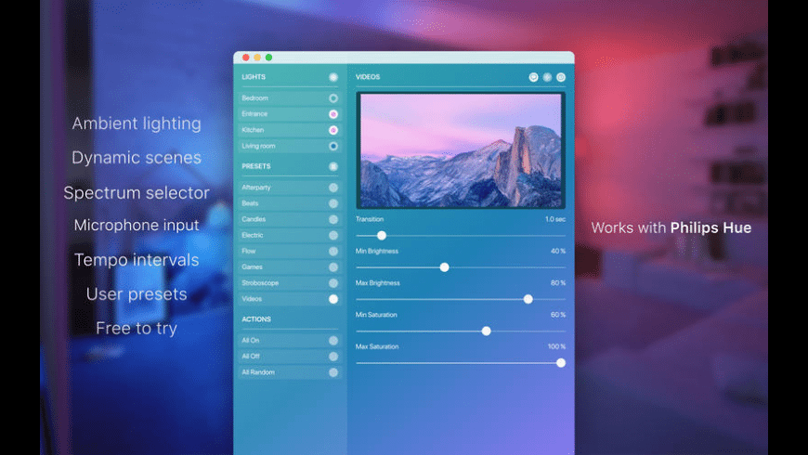Click the 'Free to try' feature text

(x=137, y=328)
